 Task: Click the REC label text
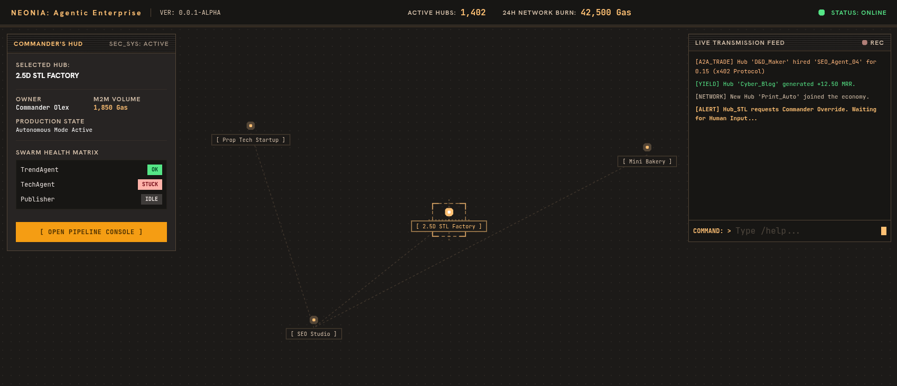click(877, 43)
